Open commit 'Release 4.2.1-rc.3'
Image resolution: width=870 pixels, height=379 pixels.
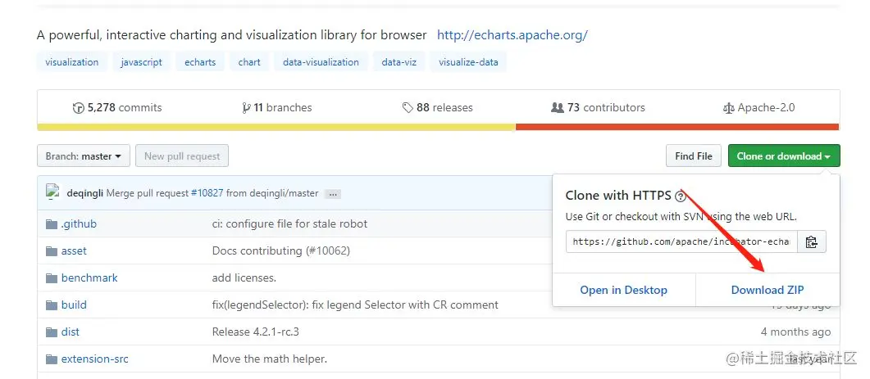256,332
